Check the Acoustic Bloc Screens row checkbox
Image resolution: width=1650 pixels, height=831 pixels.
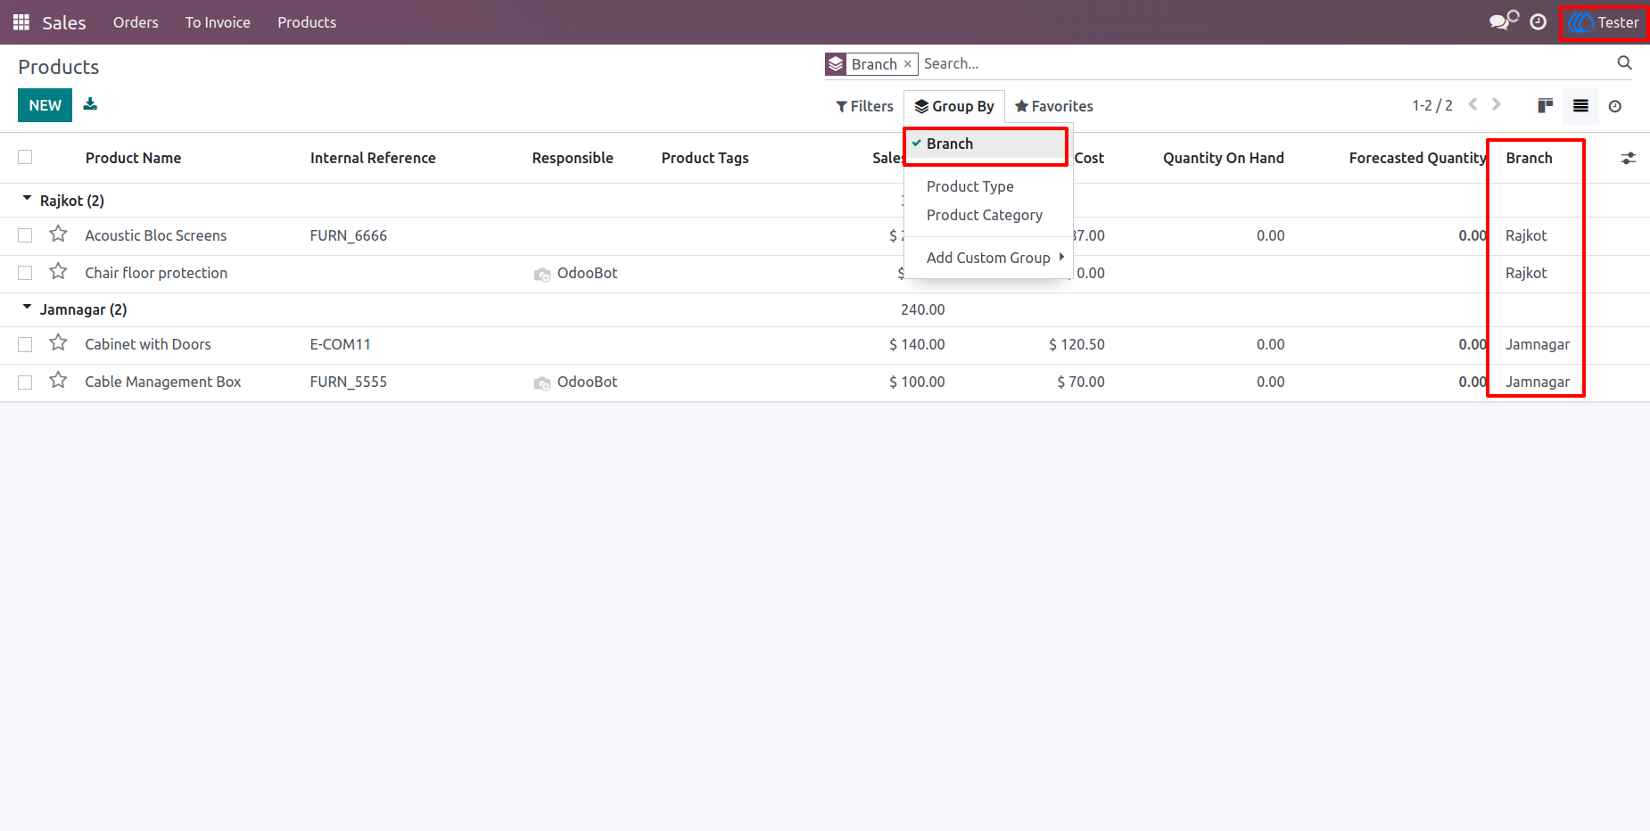(x=25, y=235)
